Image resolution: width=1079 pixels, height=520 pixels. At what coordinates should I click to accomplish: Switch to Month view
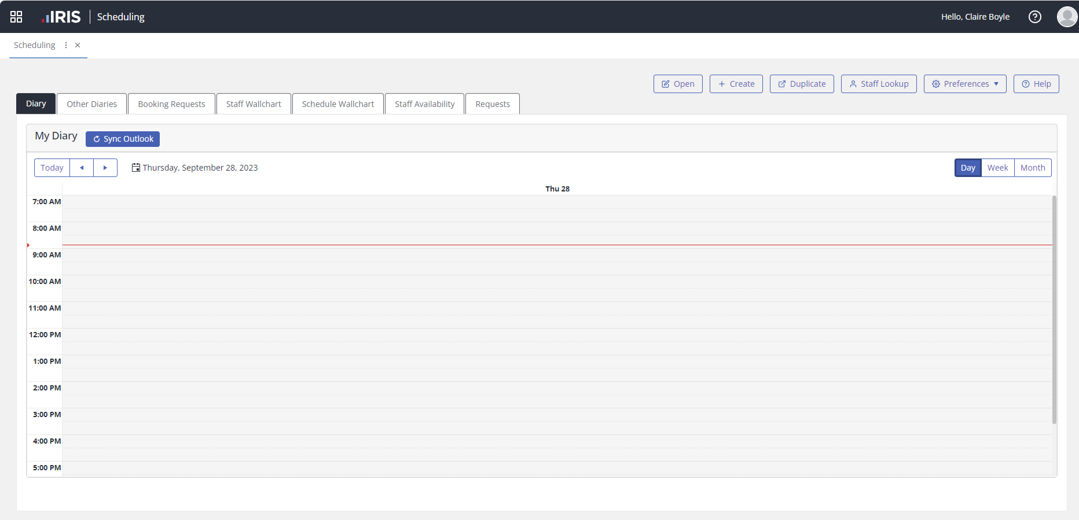point(1032,168)
